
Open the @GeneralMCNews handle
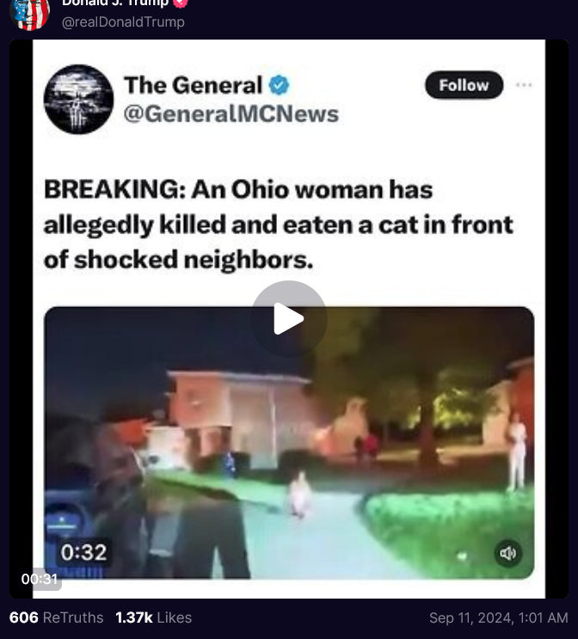pyautogui.click(x=231, y=114)
